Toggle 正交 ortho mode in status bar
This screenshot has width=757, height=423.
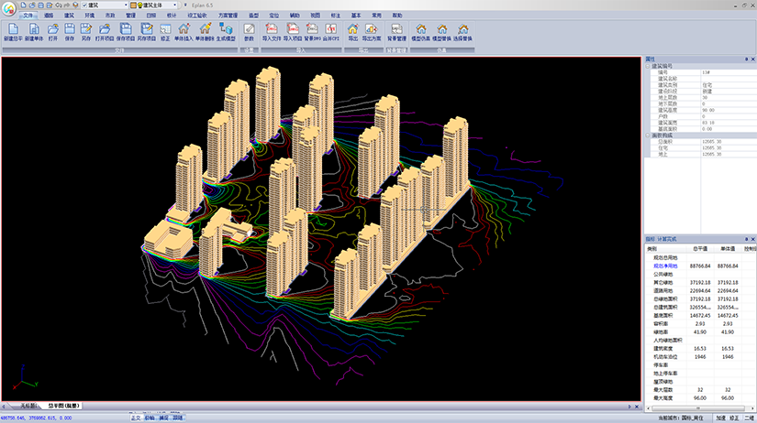136,418
